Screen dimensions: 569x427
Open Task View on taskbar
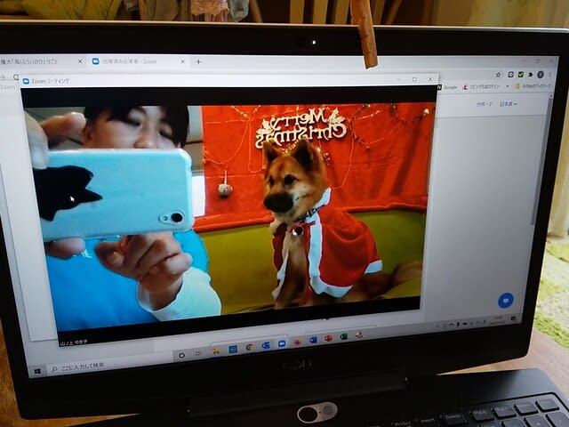click(198, 353)
